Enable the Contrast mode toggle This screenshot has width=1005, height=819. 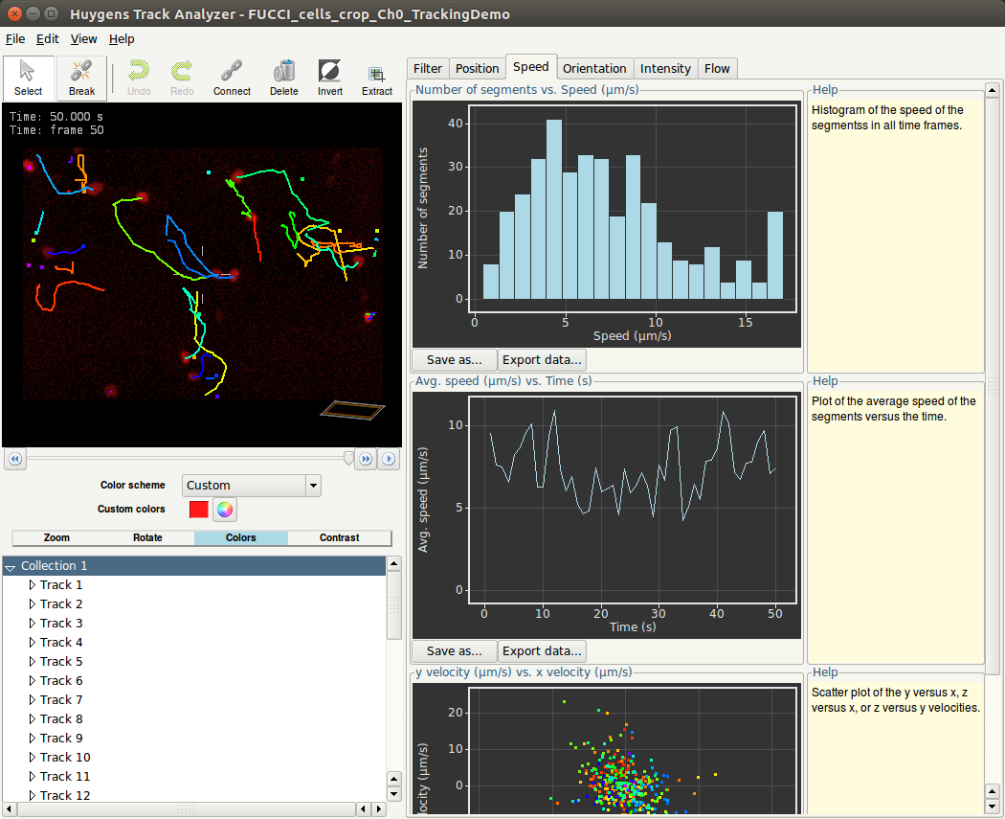click(x=339, y=537)
